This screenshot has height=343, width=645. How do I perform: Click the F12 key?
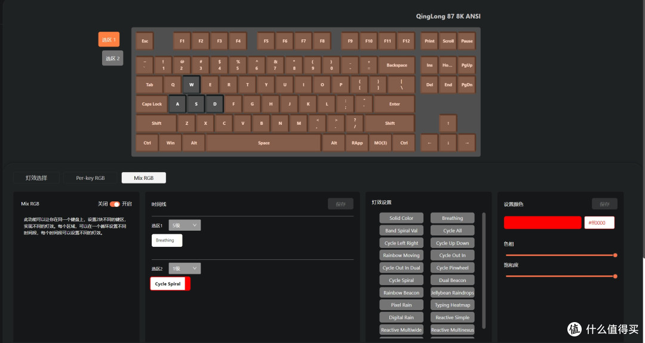(406, 41)
